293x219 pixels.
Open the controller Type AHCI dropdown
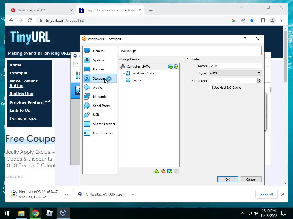pos(235,73)
